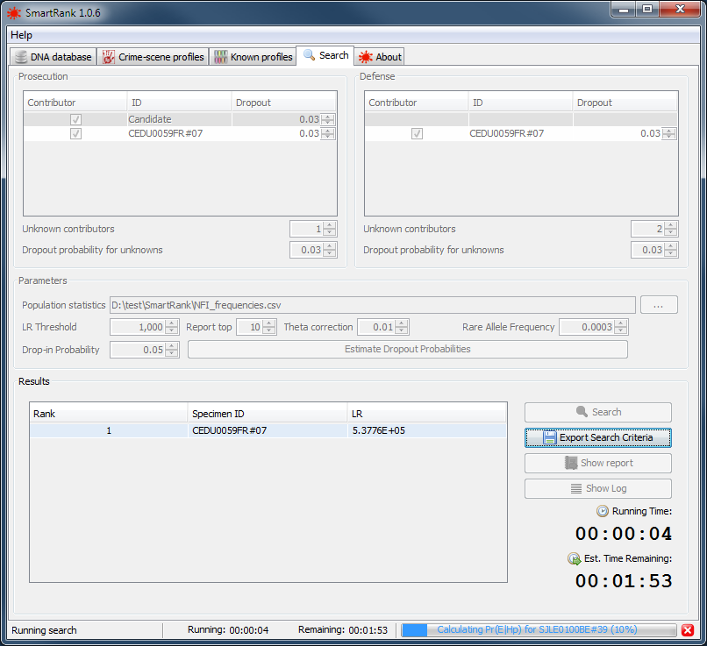Click the Est. Time Remaining icon
This screenshot has width=707, height=646.
click(x=574, y=558)
